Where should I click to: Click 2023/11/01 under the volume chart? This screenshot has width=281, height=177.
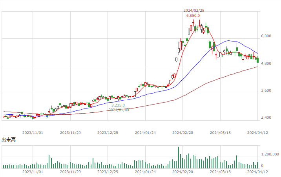[33, 172]
